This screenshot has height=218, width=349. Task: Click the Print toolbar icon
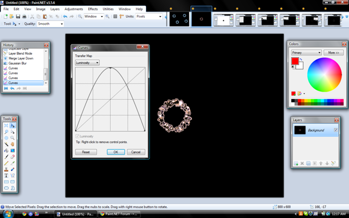24,16
